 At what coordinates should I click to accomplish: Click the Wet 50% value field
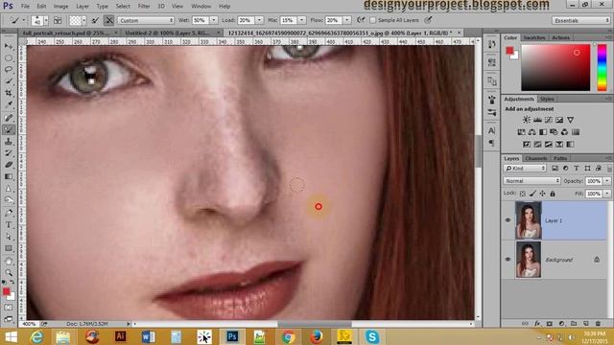[x=201, y=20]
